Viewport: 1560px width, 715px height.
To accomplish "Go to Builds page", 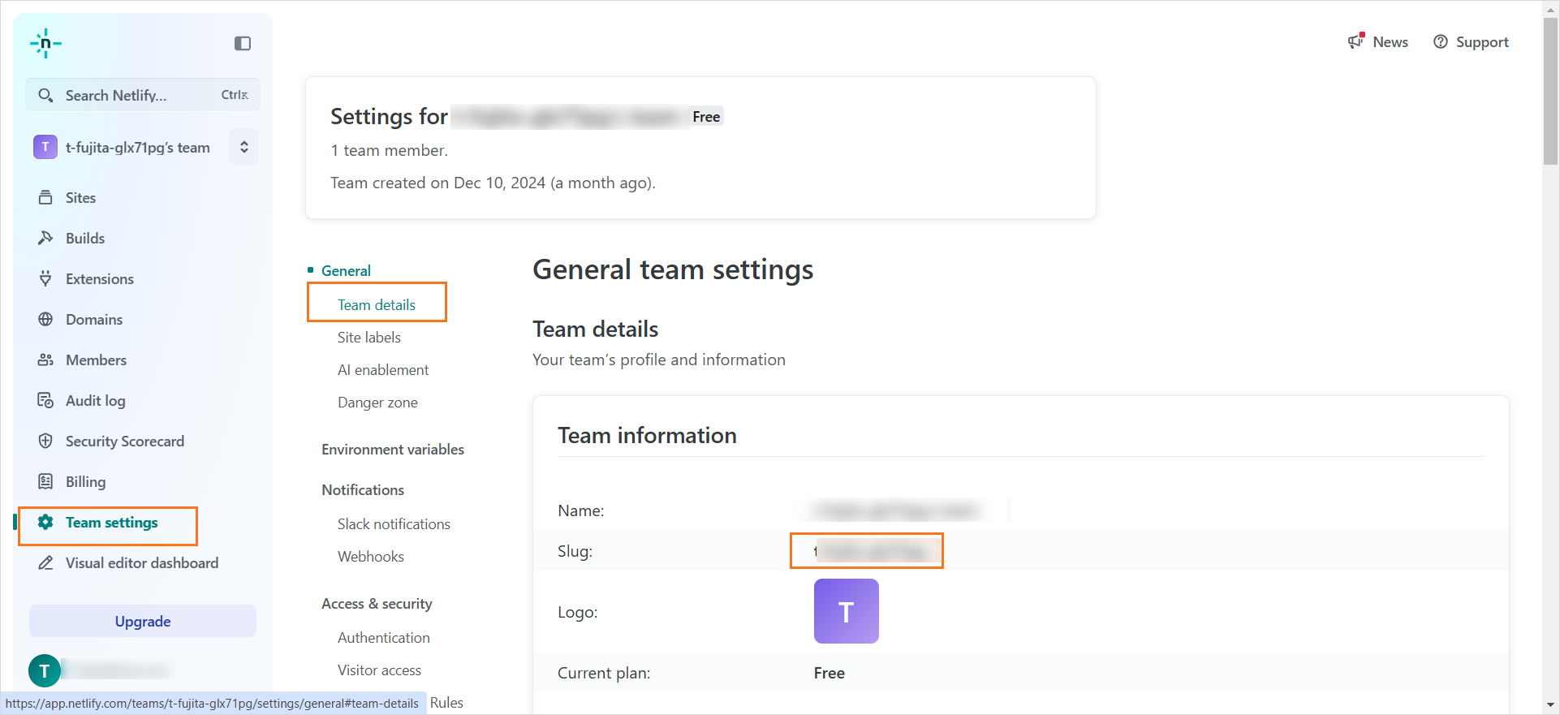I will [85, 238].
